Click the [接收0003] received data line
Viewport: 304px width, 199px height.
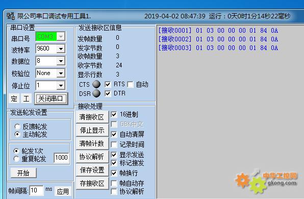click(x=218, y=48)
